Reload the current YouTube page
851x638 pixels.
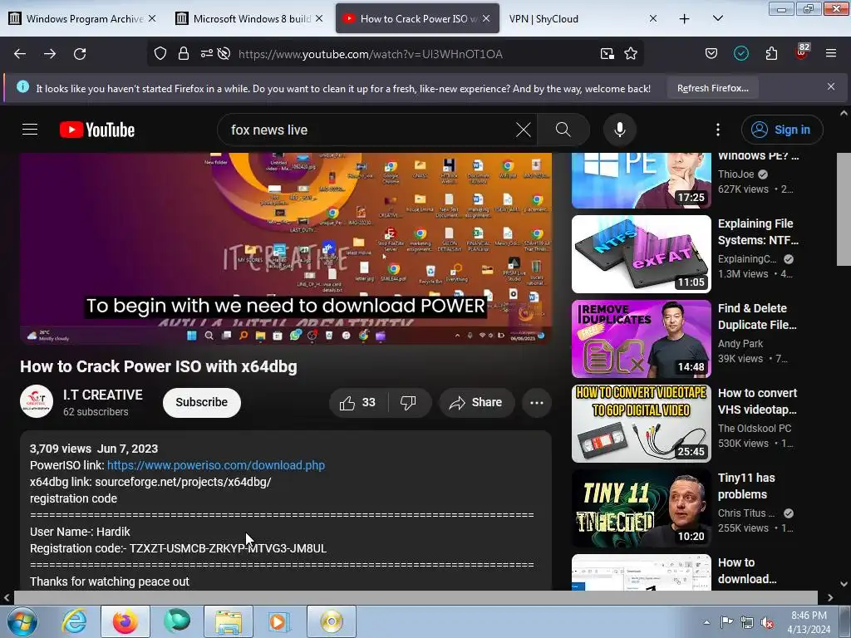point(80,54)
